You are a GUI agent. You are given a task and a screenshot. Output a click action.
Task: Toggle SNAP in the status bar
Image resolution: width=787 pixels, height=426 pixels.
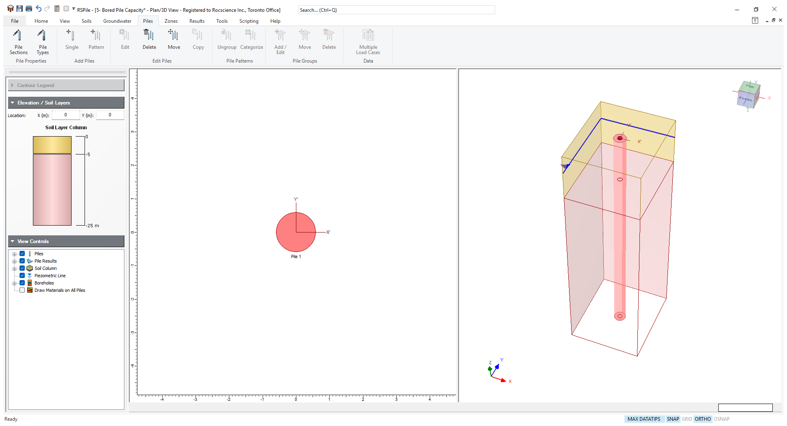(673, 419)
